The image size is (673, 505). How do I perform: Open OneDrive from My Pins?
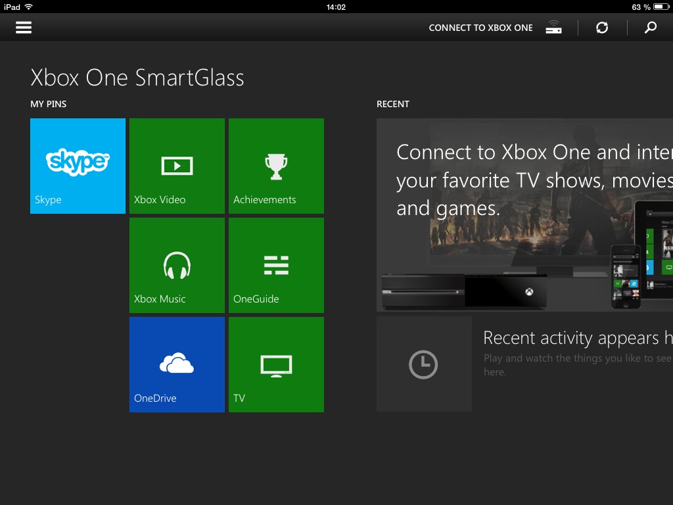tap(177, 364)
